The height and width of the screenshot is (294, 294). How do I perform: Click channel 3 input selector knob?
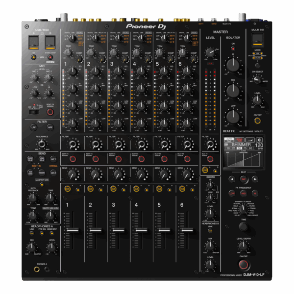pos(119,38)
